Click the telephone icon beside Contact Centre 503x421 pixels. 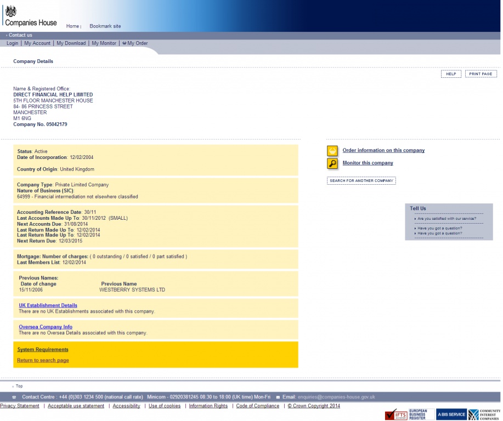click(14, 397)
